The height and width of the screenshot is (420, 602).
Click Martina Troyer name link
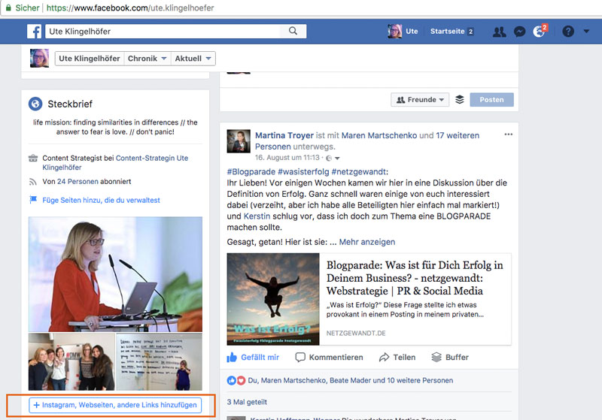[x=284, y=135]
